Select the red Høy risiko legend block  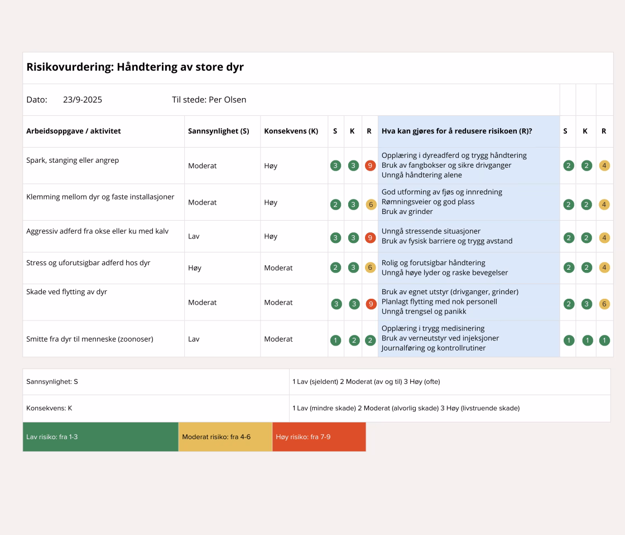(318, 437)
